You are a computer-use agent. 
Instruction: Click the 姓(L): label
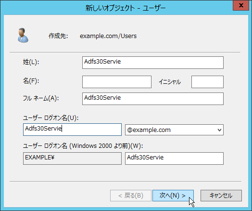31,62
